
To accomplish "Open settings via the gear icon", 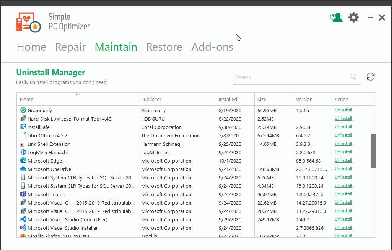I will tap(353, 18).
